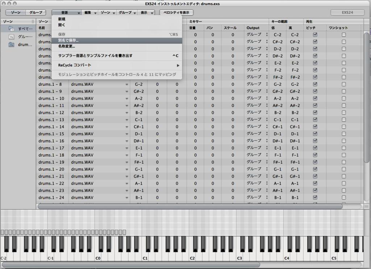Click key value G#-2 in drums.1 - 9 row
The height and width of the screenshot is (269, 371).
(x=139, y=91)
